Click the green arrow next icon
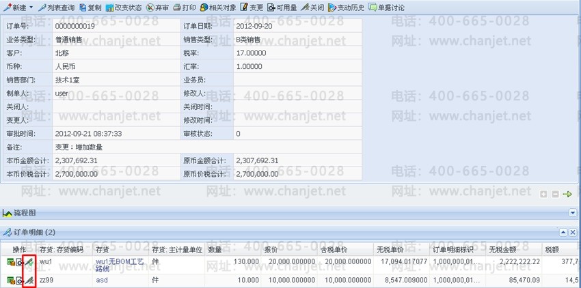Screen dimensions: 581x288 (x=567, y=195)
